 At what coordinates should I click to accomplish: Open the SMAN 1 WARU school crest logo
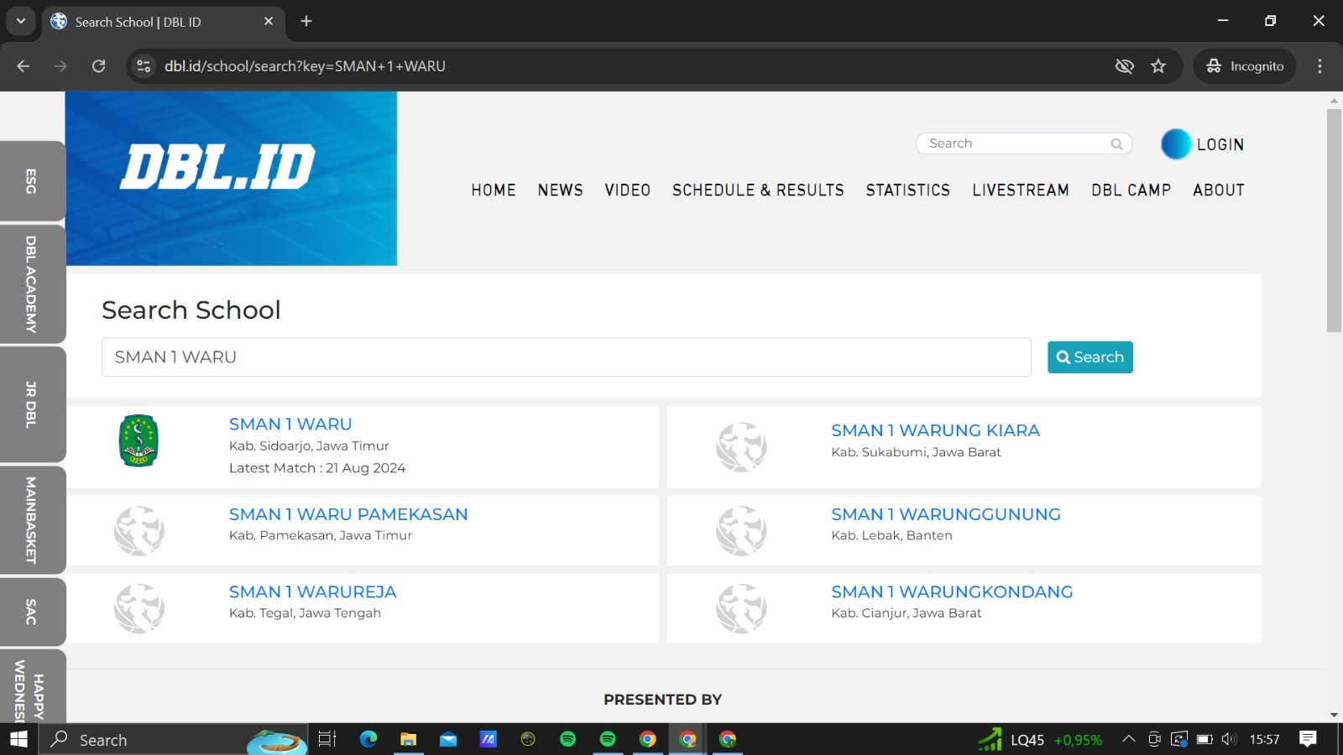138,440
